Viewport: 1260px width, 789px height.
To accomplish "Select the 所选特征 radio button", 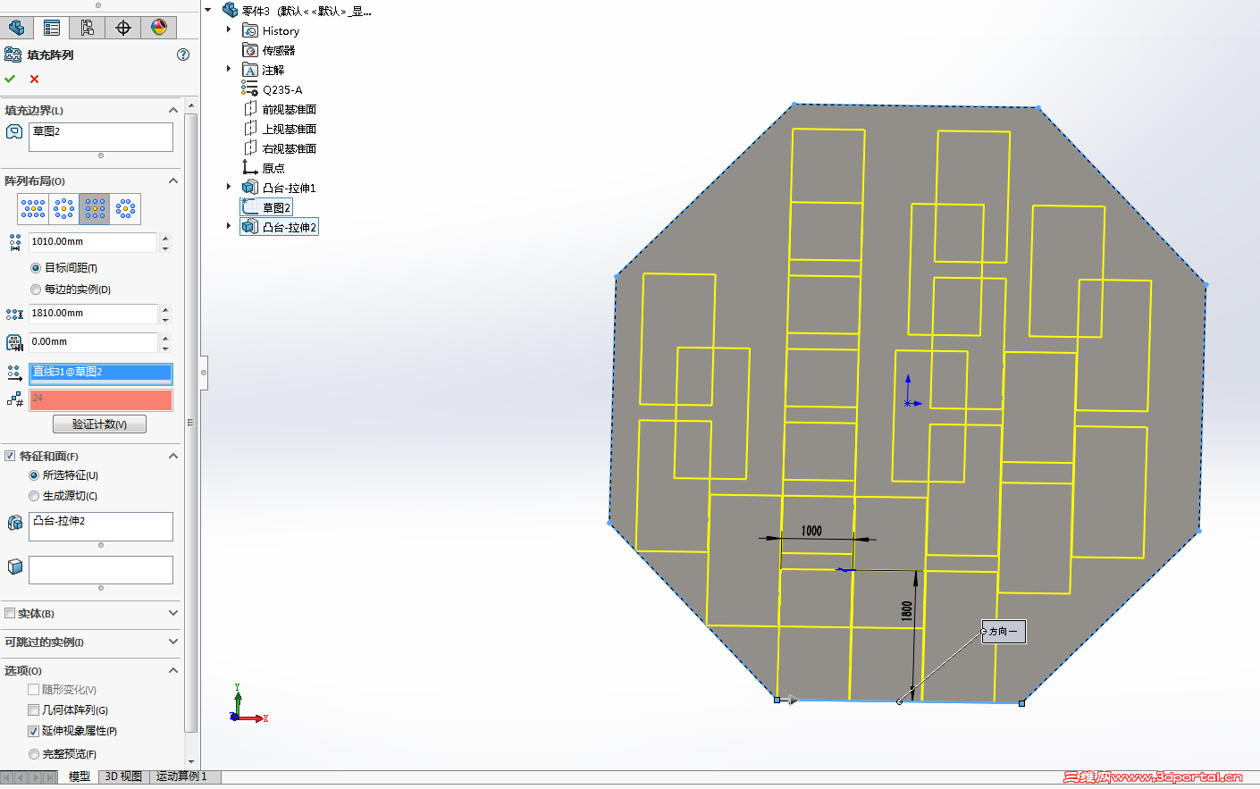I will click(x=34, y=475).
